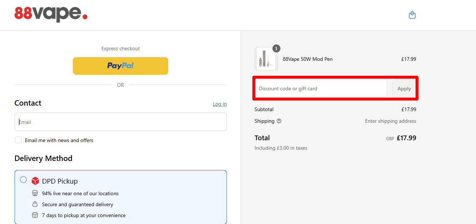Click the Subtotal label
The height and width of the screenshot is (224, 476).
coord(264,109)
